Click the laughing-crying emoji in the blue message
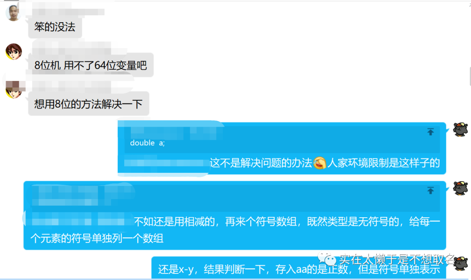 click(320, 163)
